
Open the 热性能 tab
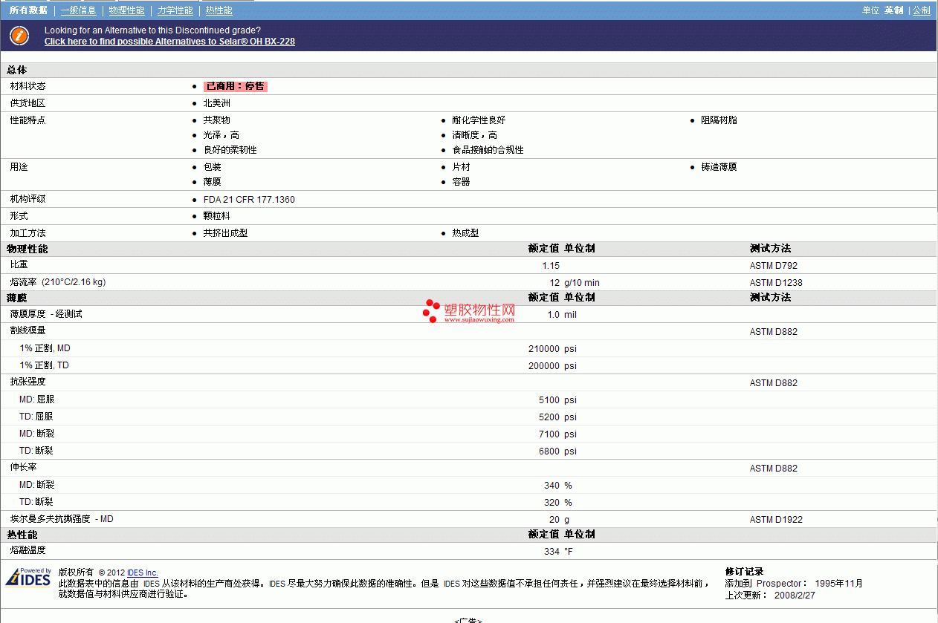tap(219, 10)
